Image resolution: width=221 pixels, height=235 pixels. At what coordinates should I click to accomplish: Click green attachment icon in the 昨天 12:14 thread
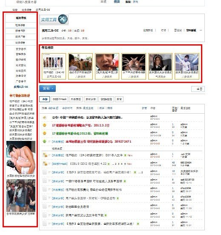tap(125, 181)
